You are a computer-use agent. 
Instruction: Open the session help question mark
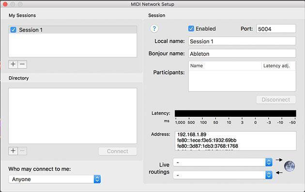coord(154,28)
